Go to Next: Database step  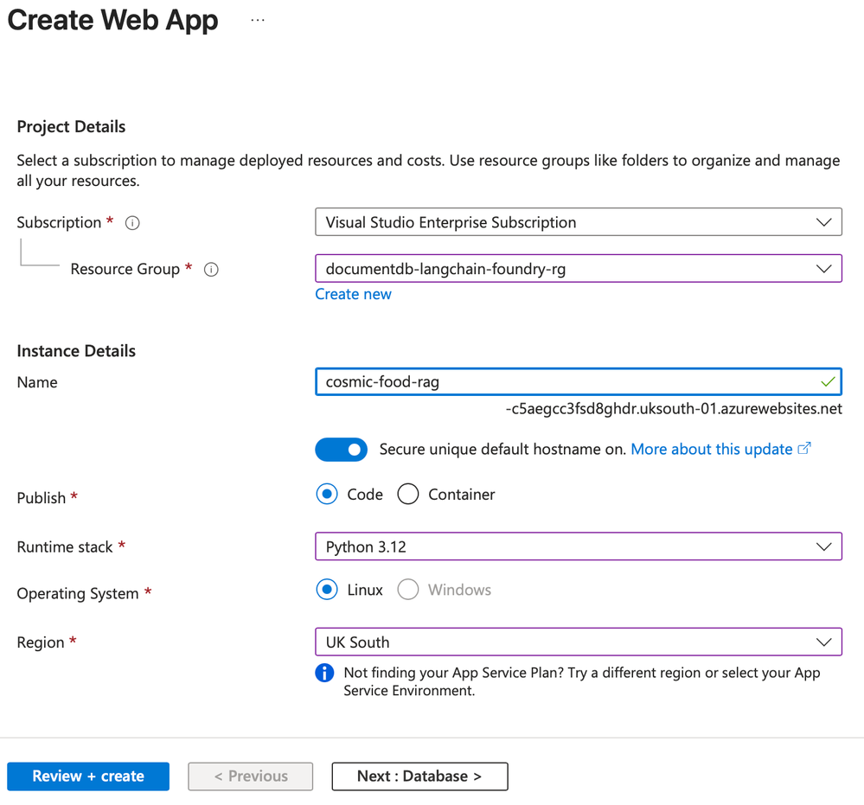point(419,776)
